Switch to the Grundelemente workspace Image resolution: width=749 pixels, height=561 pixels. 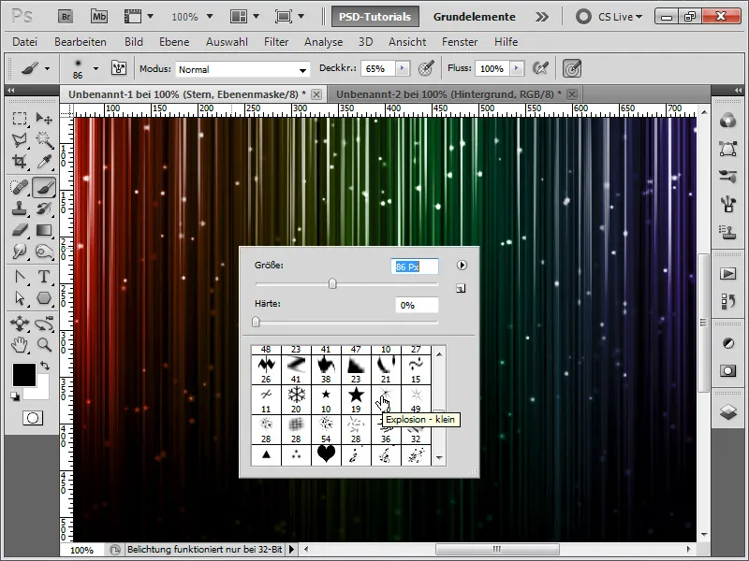(x=475, y=17)
